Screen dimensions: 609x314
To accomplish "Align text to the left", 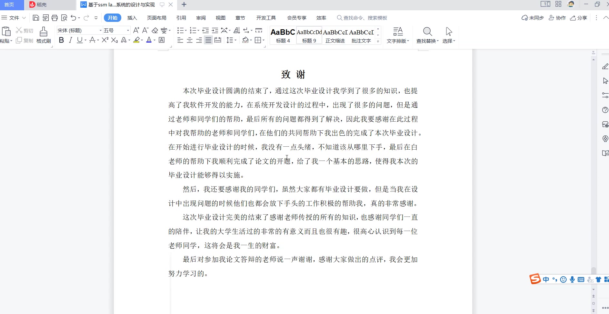I will tap(180, 40).
